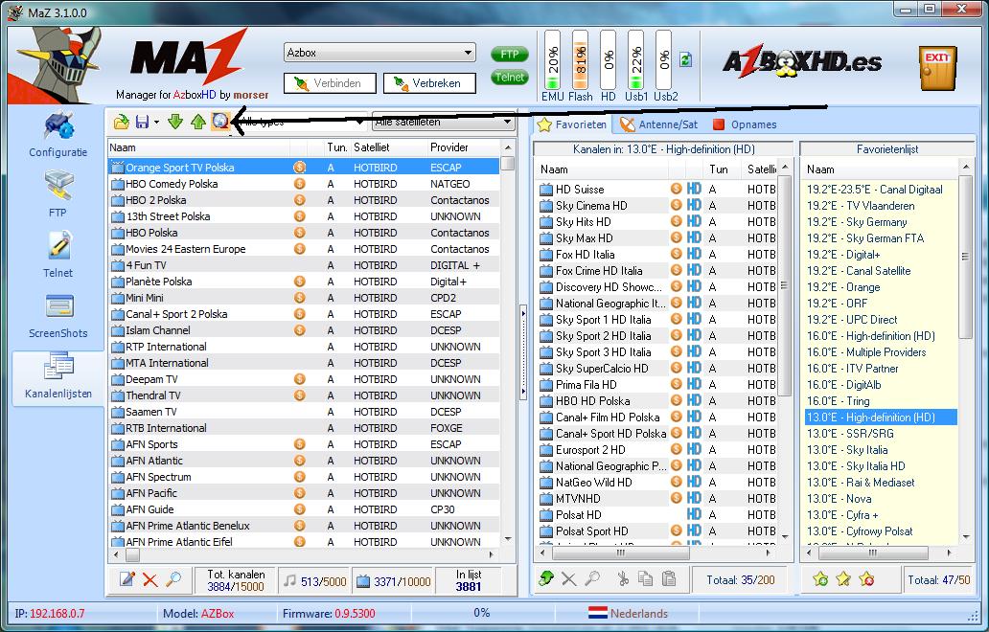
Task: Open the save icon's dropdown arrow
Action: [156, 123]
